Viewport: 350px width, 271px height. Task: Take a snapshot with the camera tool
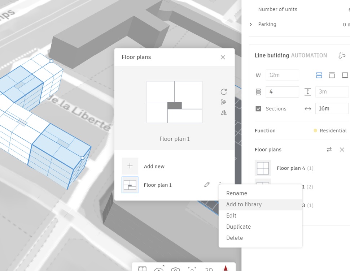(x=175, y=269)
